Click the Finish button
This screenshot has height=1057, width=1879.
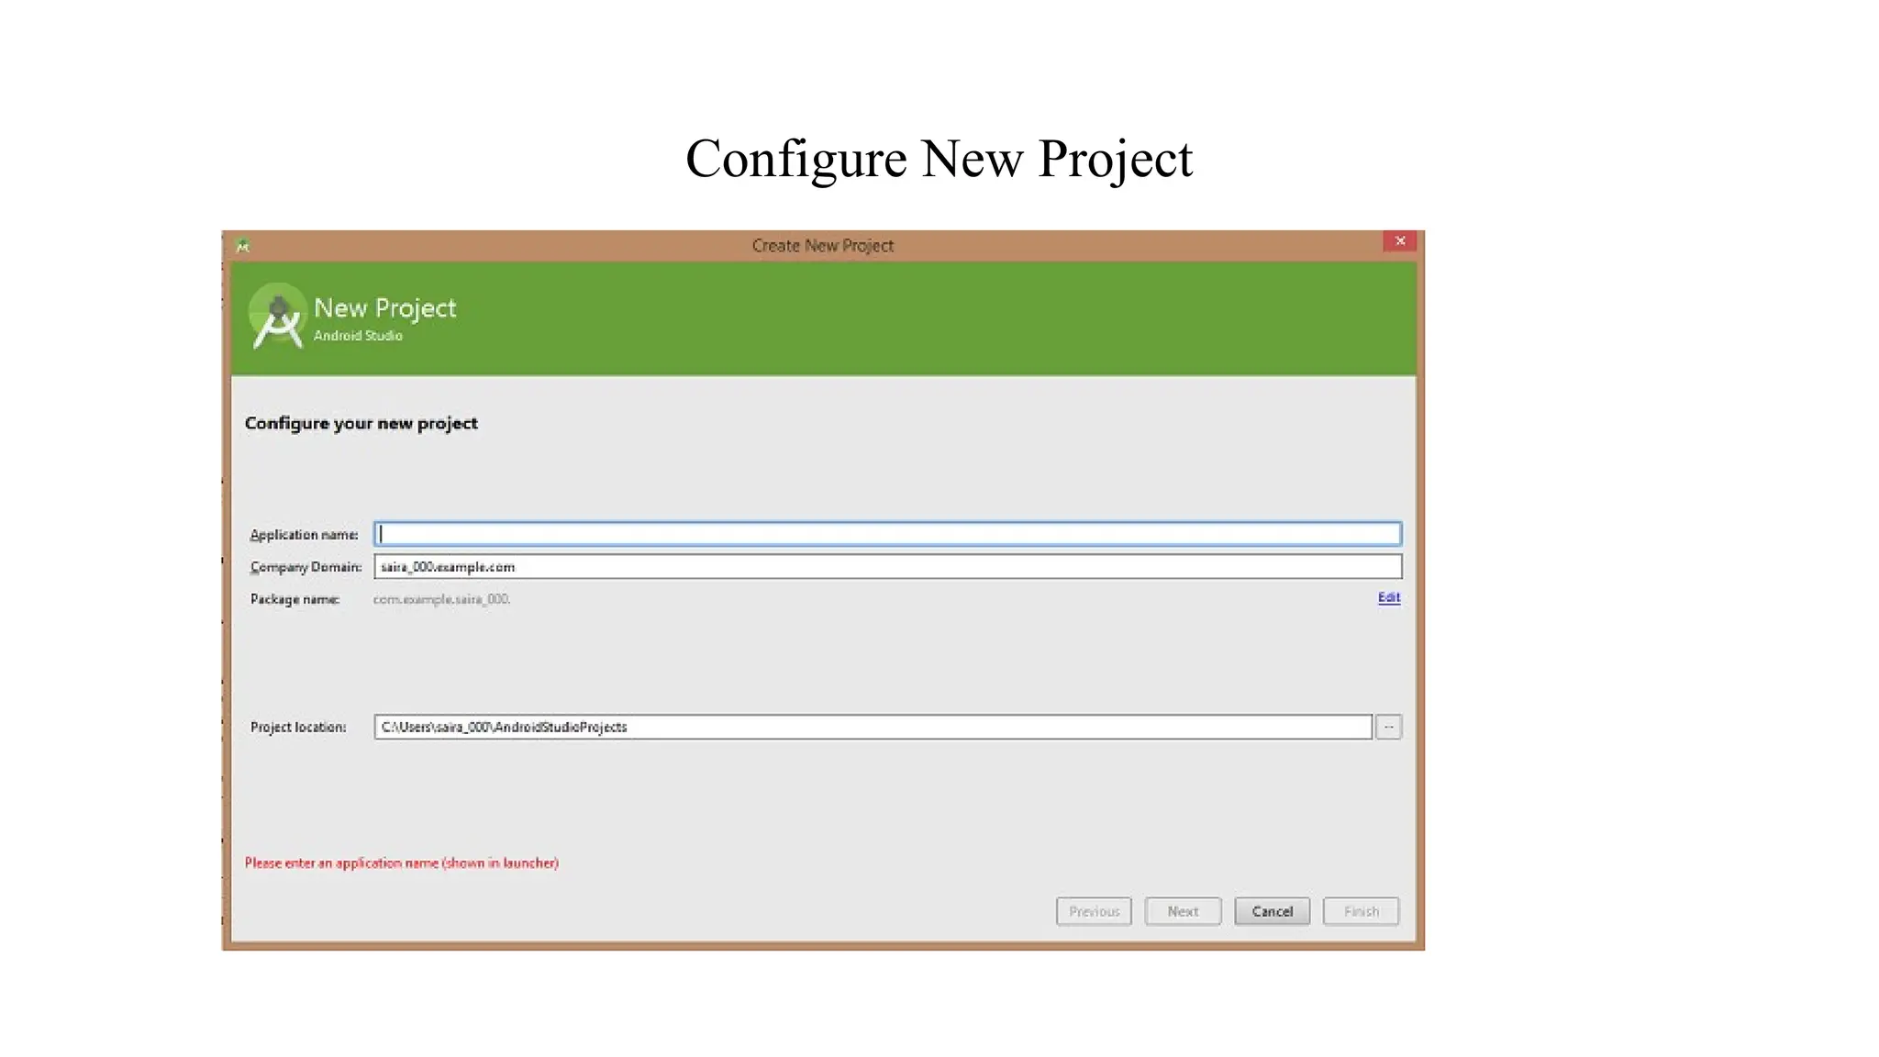pyautogui.click(x=1361, y=911)
